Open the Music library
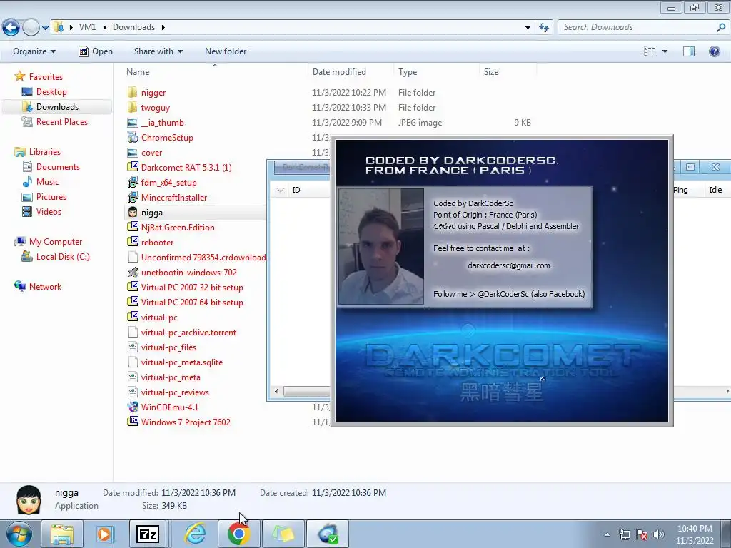731x548 pixels. click(x=48, y=182)
